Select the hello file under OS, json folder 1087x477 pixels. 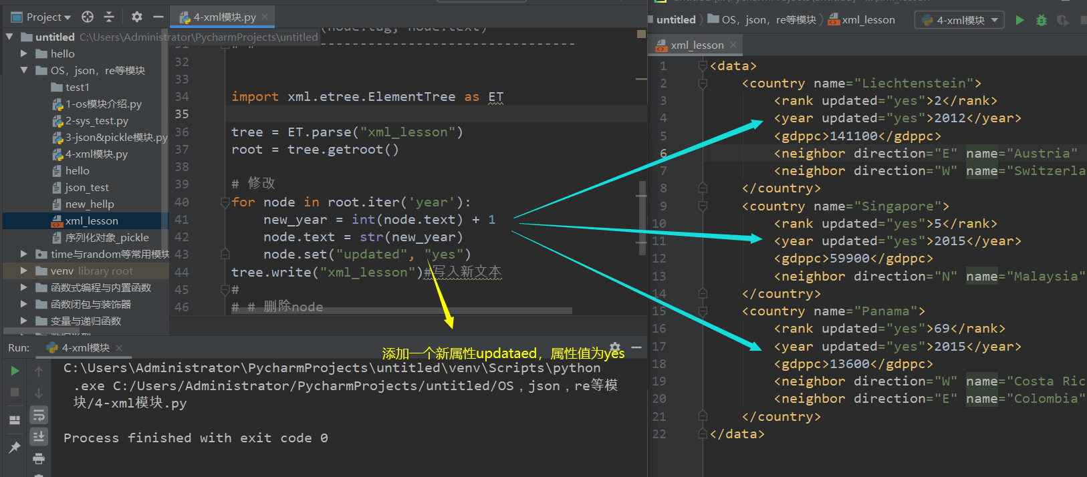pyautogui.click(x=71, y=170)
